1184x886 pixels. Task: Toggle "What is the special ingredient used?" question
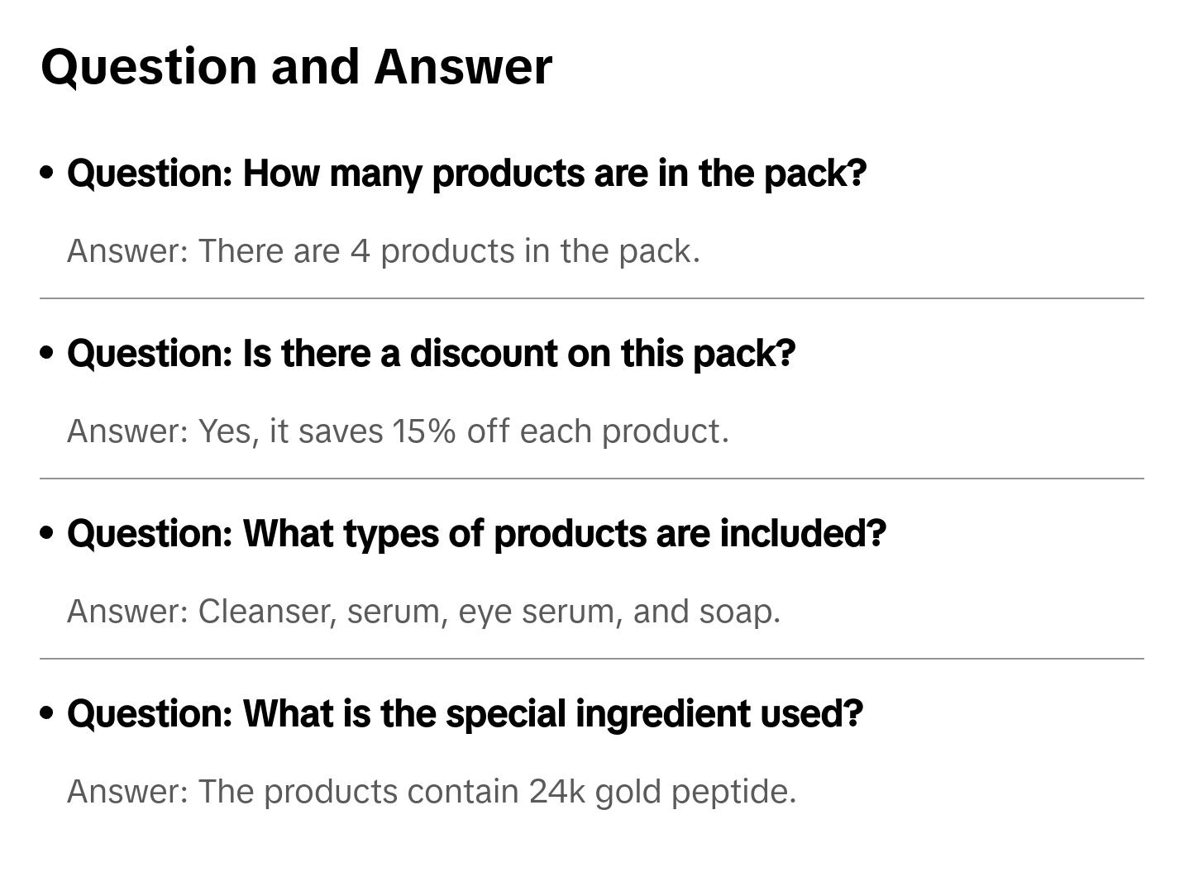point(465,714)
